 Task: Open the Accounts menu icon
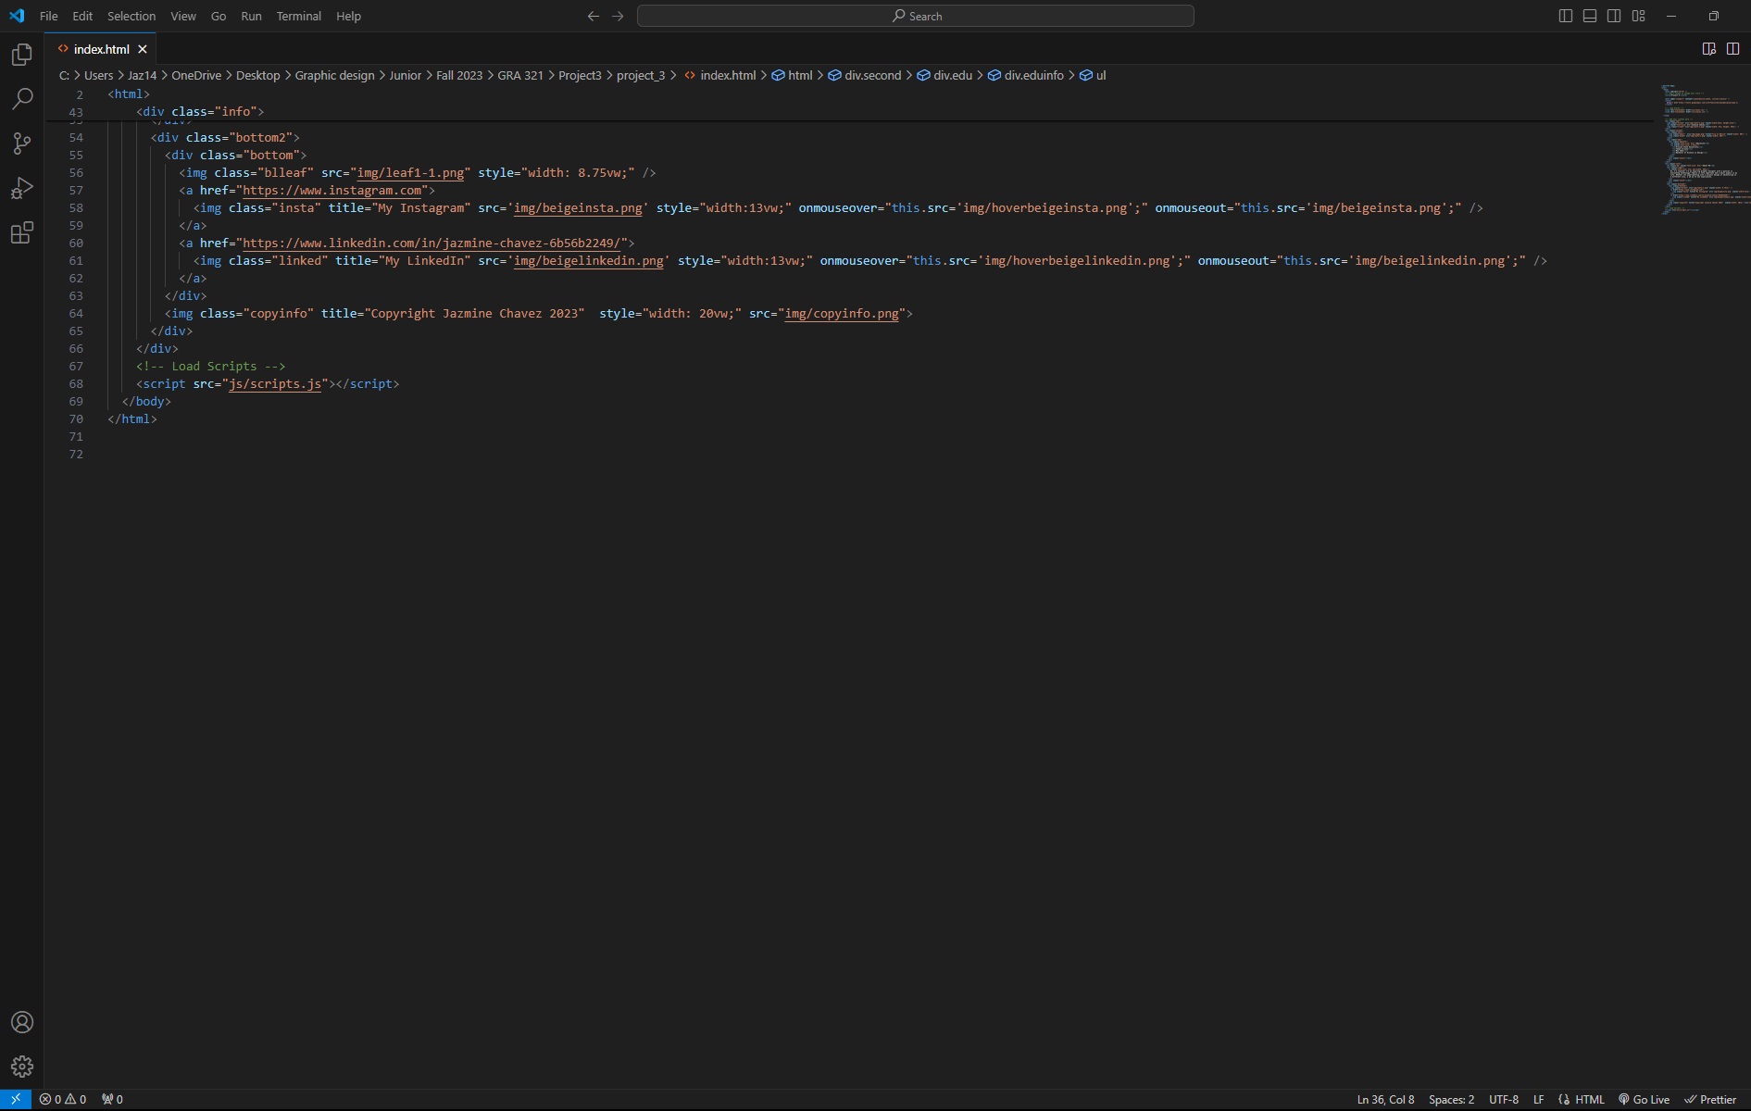[22, 1022]
